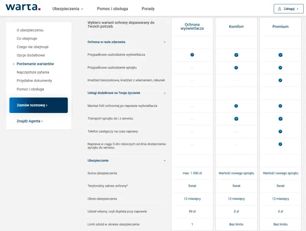Open Przydatne dokumenty in sidebar
The image size is (306, 231).
(34, 81)
